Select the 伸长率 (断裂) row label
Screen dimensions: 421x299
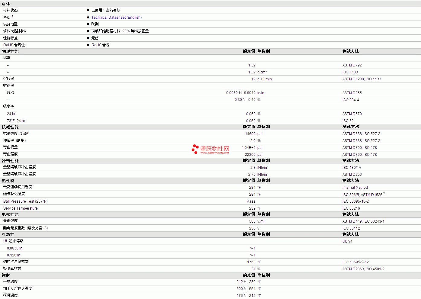coord(14,140)
